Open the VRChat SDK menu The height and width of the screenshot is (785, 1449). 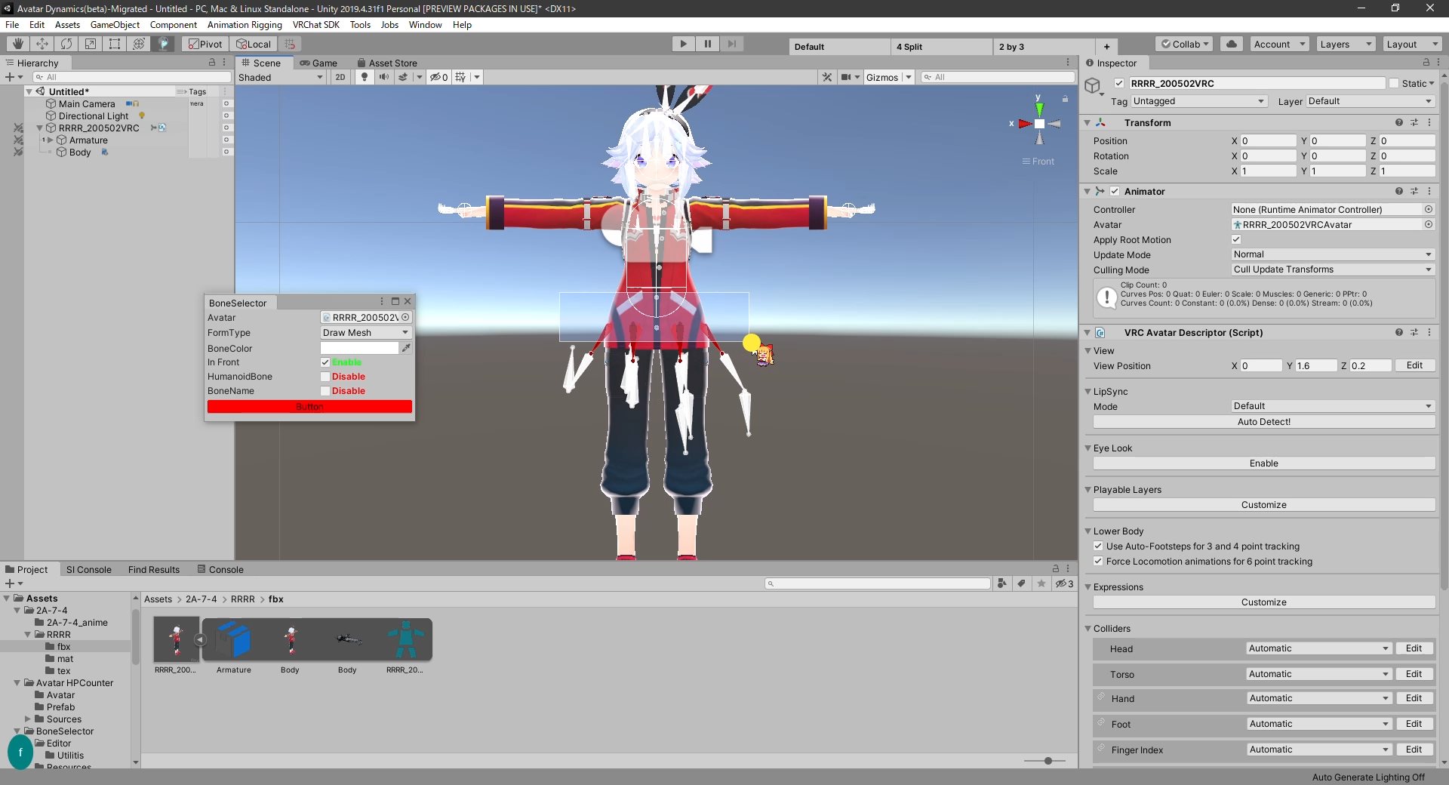coord(315,25)
